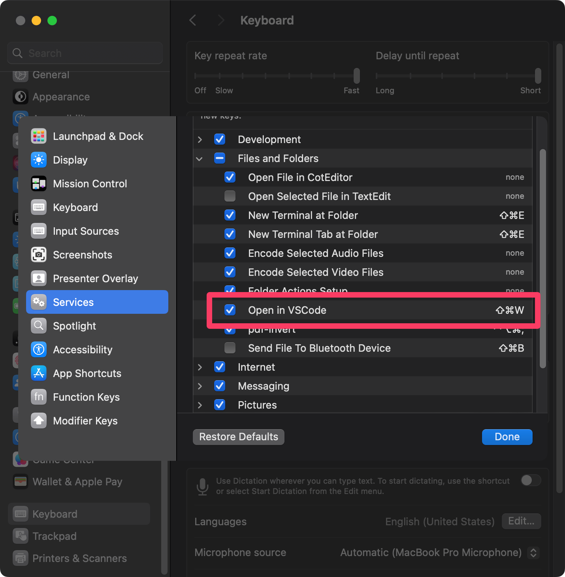This screenshot has width=565, height=577.
Task: Uncheck the Open in VSCode checkbox
Action: 230,310
